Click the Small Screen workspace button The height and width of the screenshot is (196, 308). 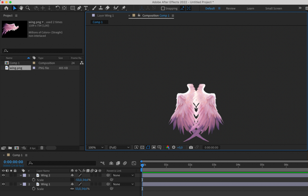pos(273,8)
